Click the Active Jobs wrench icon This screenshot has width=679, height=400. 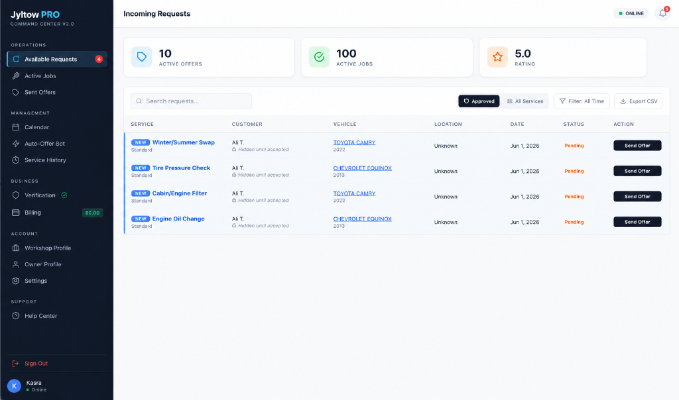coord(16,75)
